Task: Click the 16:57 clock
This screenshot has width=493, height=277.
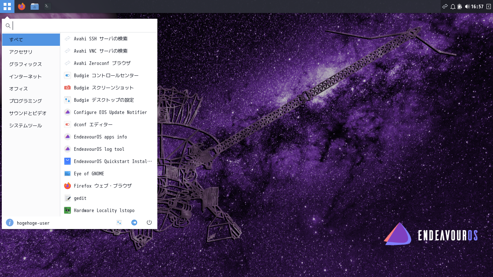Action: [x=477, y=6]
